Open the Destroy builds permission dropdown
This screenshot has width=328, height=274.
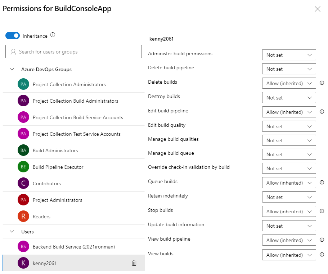pos(289,98)
